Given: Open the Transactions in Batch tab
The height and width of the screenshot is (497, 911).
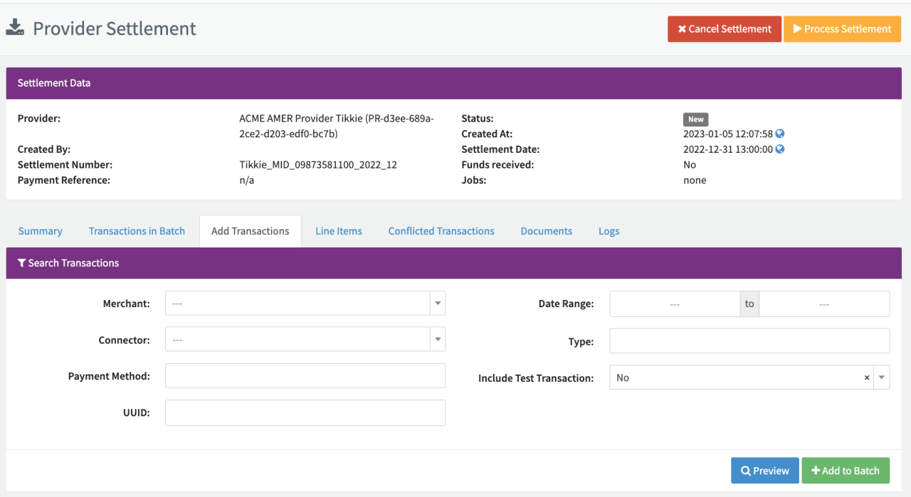Looking at the screenshot, I should [x=137, y=231].
